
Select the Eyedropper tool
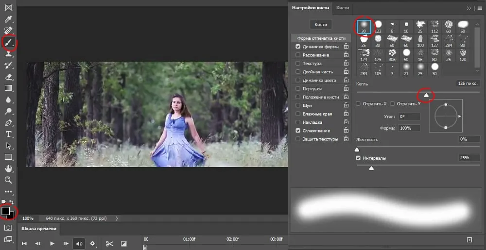click(8, 19)
